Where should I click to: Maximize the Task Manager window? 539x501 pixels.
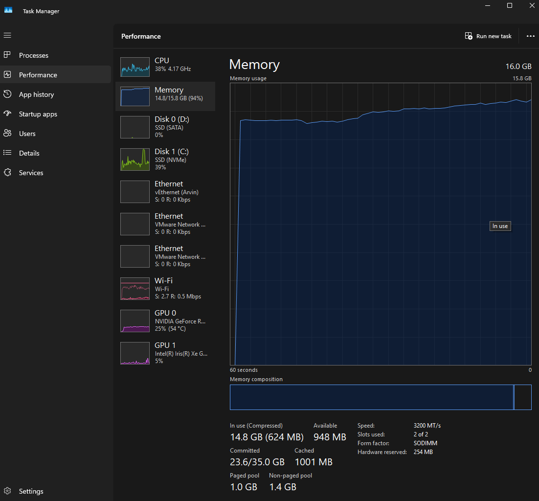coord(510,5)
